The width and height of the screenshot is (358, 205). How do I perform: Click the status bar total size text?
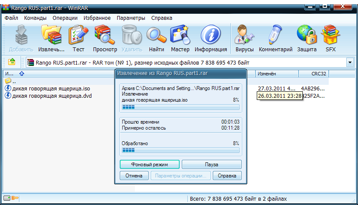238,199
